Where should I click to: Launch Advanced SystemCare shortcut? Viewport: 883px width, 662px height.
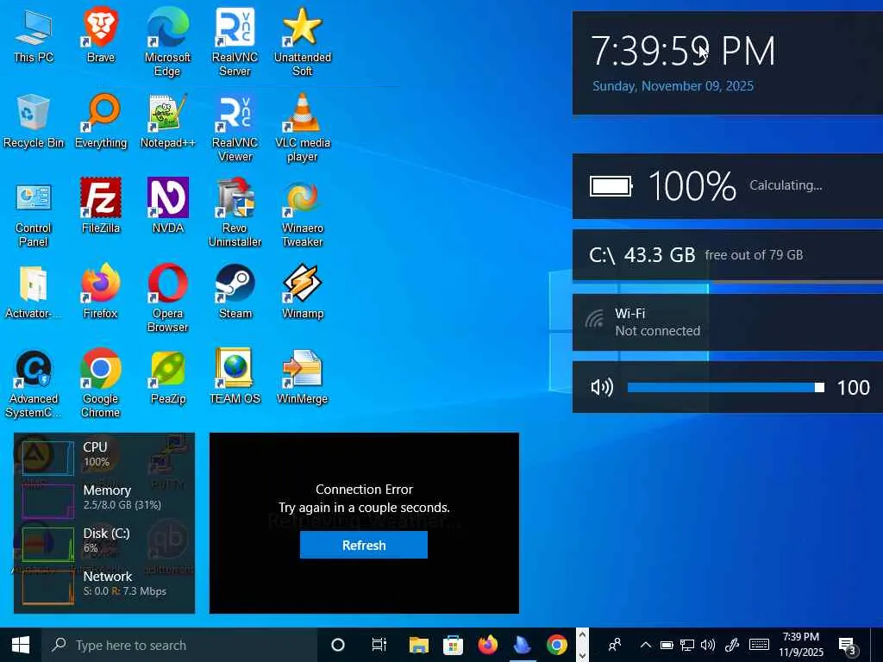[x=34, y=384]
